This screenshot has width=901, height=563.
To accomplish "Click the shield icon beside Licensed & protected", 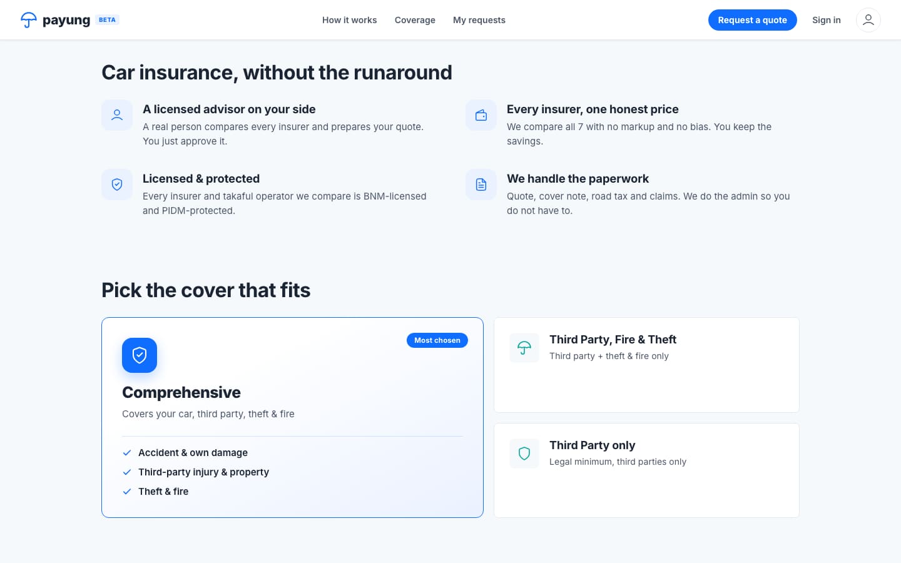I will 117,185.
